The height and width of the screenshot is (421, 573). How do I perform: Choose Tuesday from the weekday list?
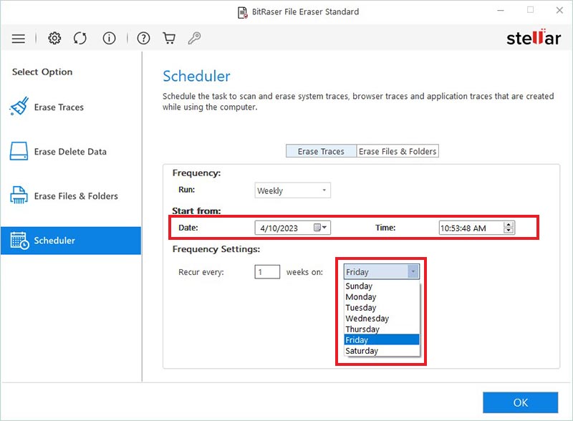382,307
